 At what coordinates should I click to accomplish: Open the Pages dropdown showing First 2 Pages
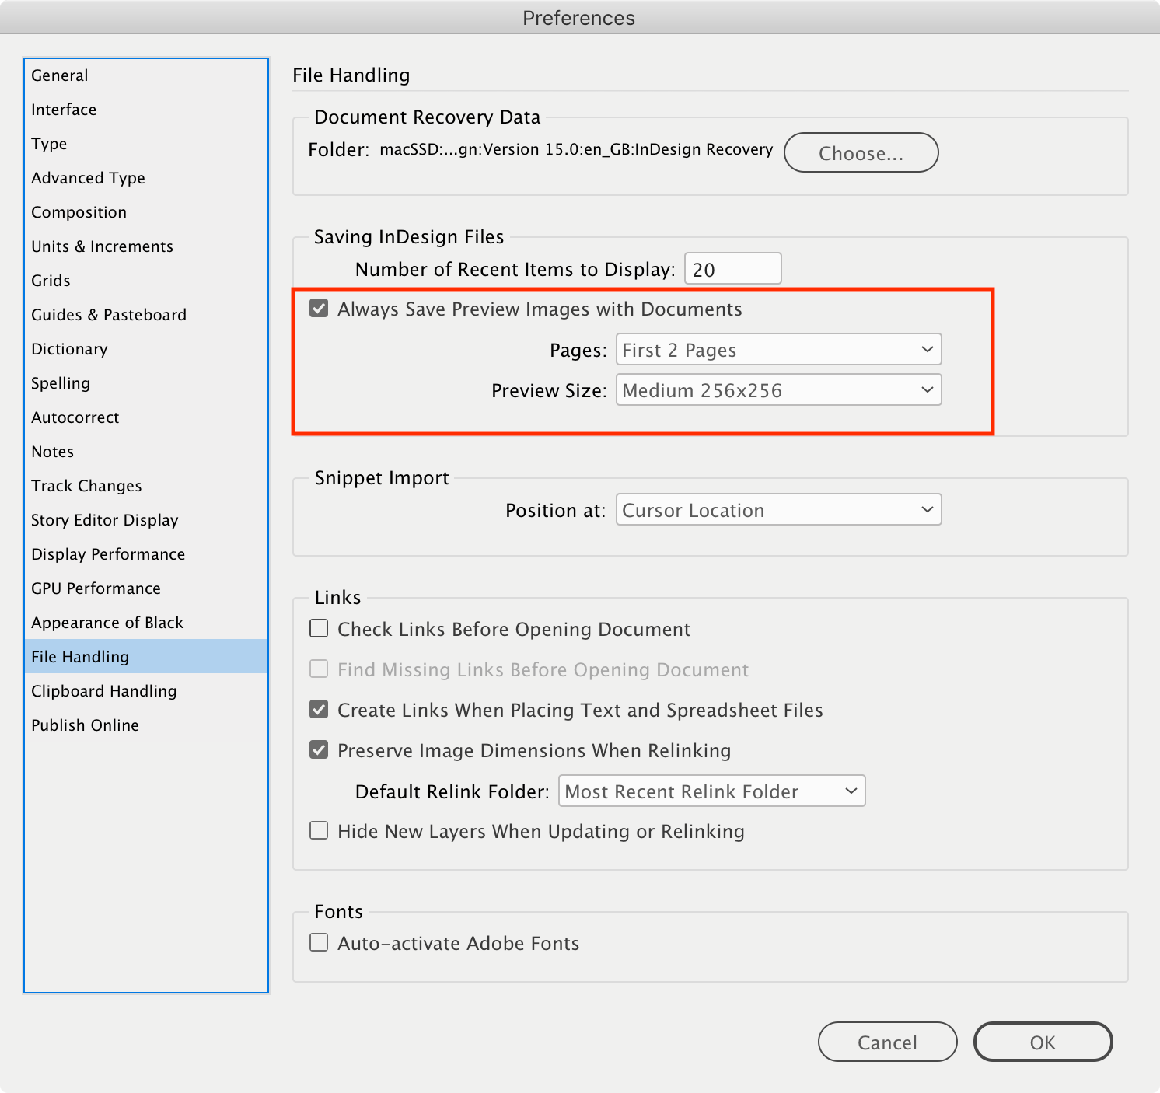pyautogui.click(x=777, y=350)
